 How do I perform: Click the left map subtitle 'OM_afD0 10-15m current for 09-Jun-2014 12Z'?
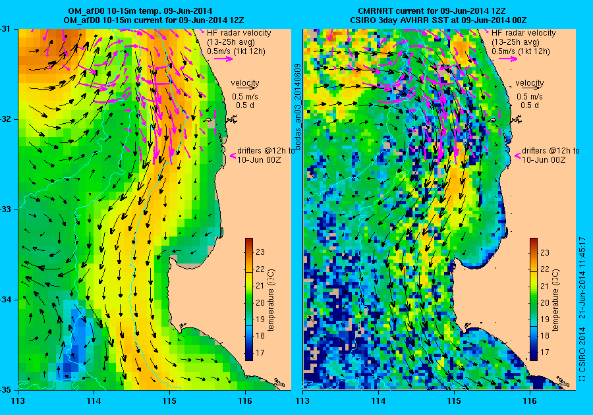coord(154,20)
